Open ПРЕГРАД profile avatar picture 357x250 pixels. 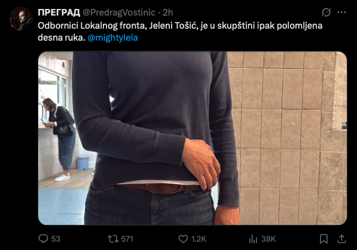pos(21,19)
